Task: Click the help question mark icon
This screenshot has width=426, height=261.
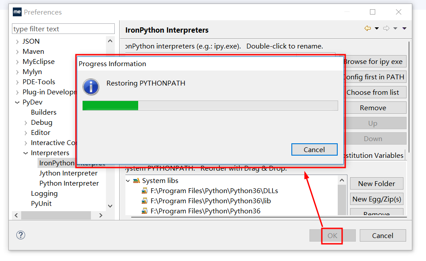Action: coord(21,235)
